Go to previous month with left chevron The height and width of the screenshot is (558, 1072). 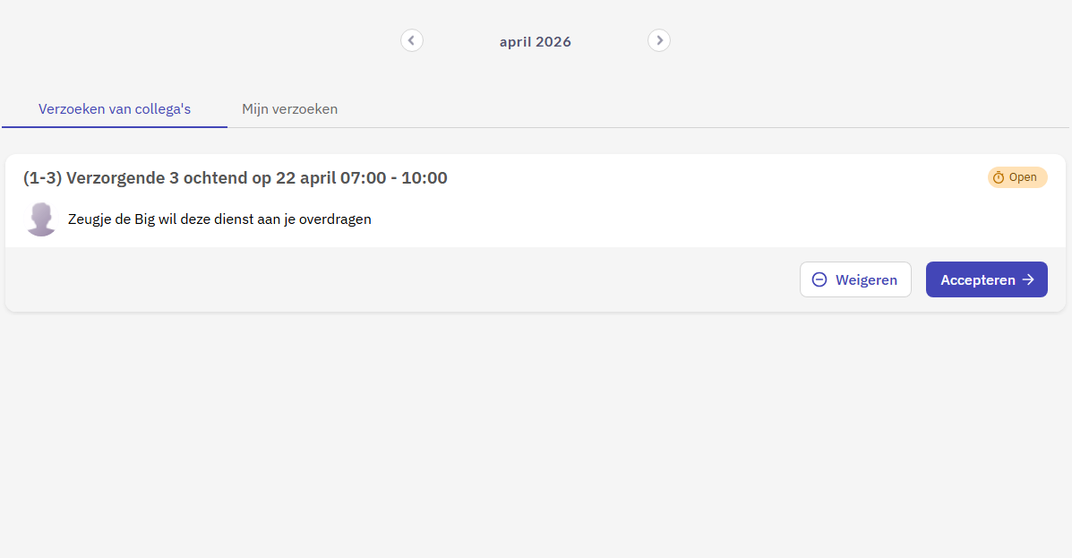point(412,40)
